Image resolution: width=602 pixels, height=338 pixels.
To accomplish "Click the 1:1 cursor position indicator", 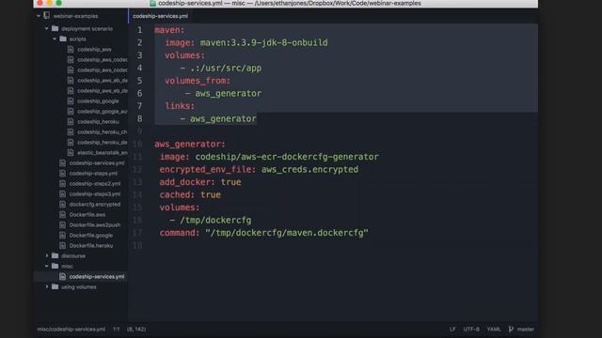I will click(116, 330).
